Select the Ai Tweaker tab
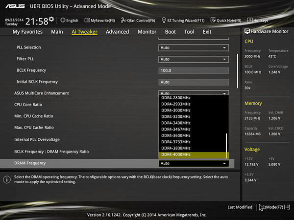This screenshot has width=294, height=220. pyautogui.click(x=84, y=32)
